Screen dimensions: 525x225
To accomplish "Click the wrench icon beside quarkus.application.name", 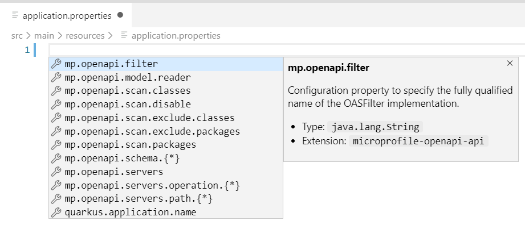I will pyautogui.click(x=56, y=213).
